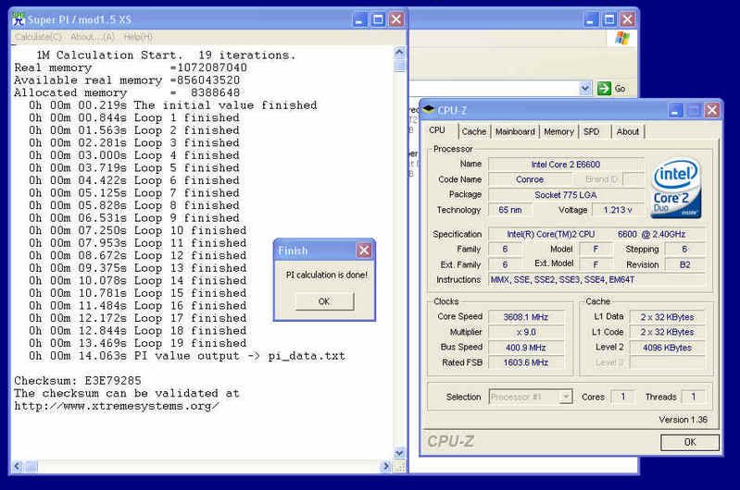The height and width of the screenshot is (490, 740).
Task: Click the green Go arrow icon in browser
Action: coord(604,88)
